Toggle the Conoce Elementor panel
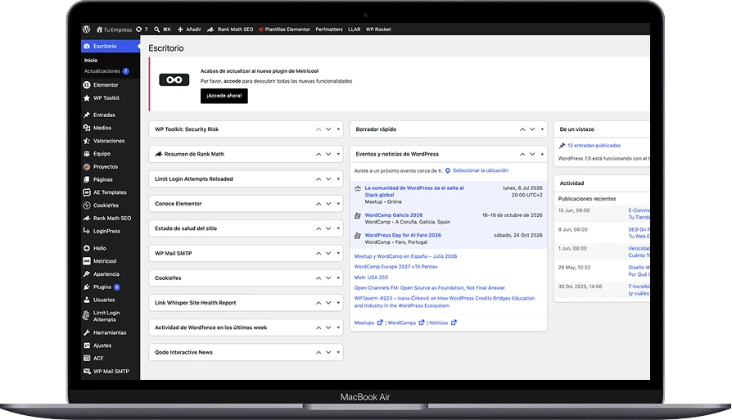 [338, 204]
